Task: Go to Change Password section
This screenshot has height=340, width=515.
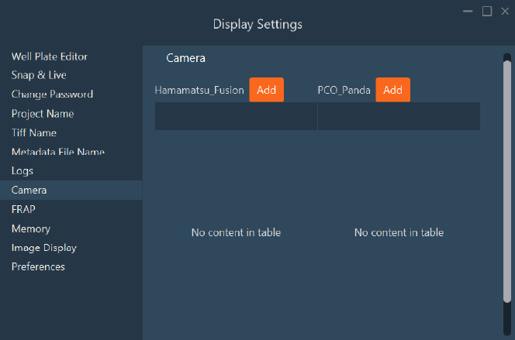Action: [52, 94]
